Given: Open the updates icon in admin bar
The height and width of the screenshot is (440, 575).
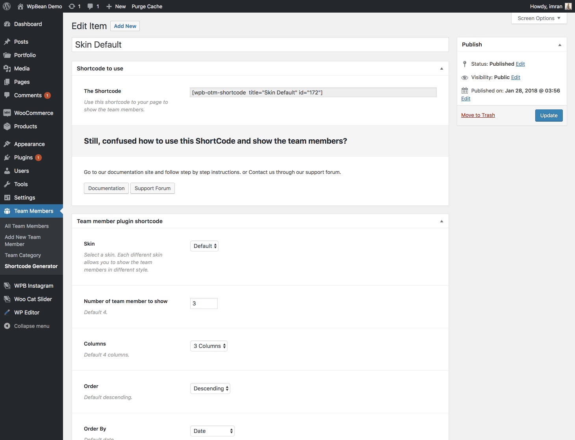Looking at the screenshot, I should click(x=72, y=6).
